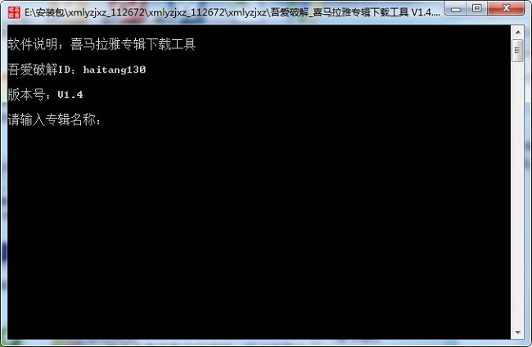Click 喜马拉雅专辑下载工具 text in console
Viewport: 532px width, 347px height.
[x=133, y=44]
